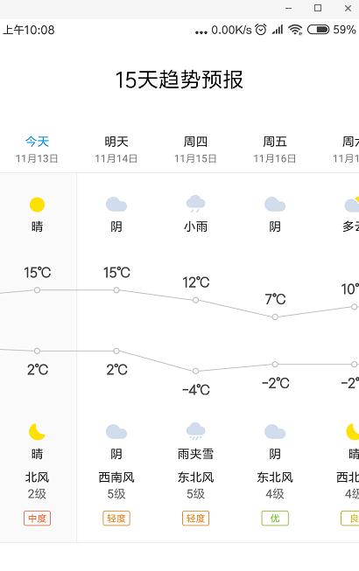Click the daytime overcast icon for 周五

pyautogui.click(x=275, y=205)
